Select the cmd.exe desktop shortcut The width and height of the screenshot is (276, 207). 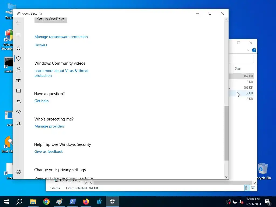8,65
